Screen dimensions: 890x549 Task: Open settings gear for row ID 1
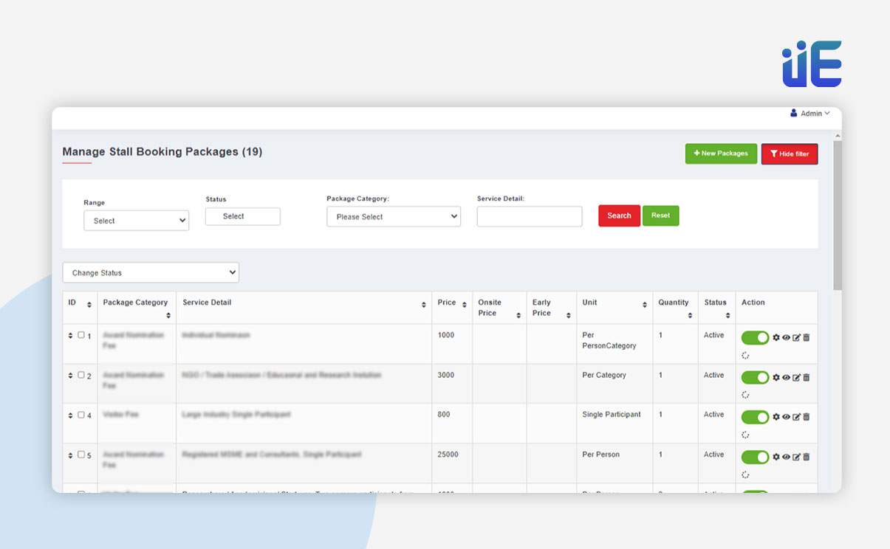(x=776, y=337)
